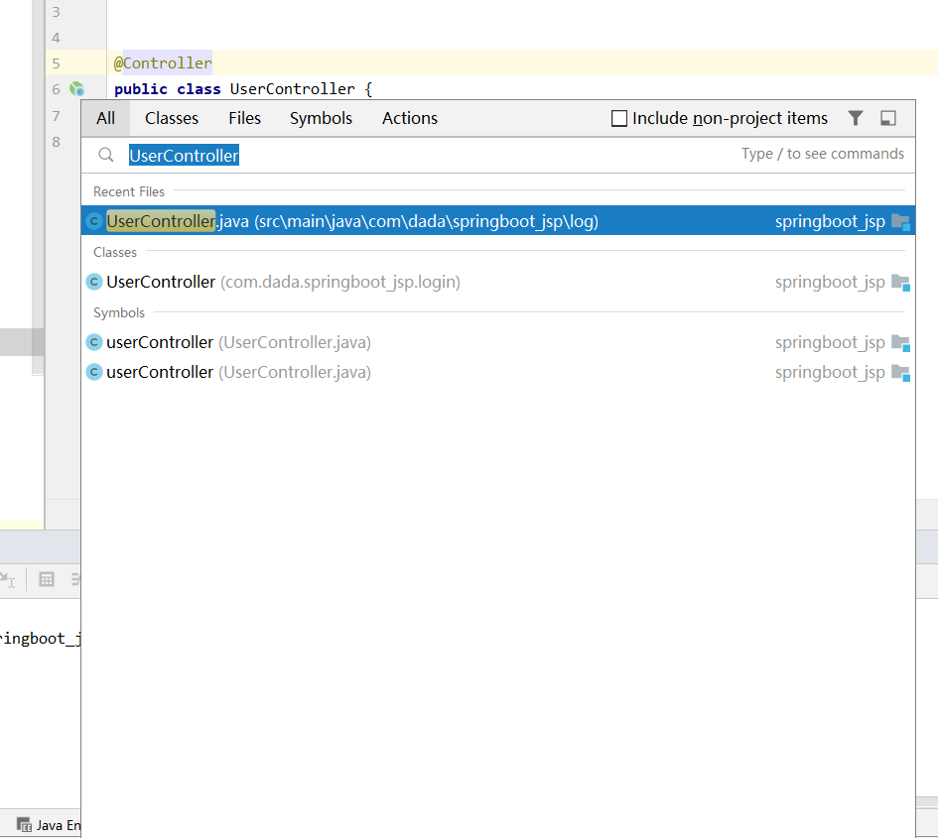Click the springboot_jsp module label on the Classes row
This screenshot has width=938, height=838.
[830, 282]
